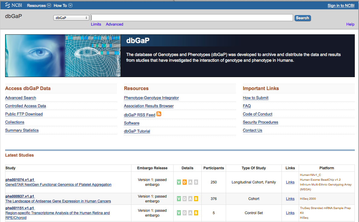Click gray A icon in phs001074 row
The image size is (359, 222).
[x=190, y=182]
